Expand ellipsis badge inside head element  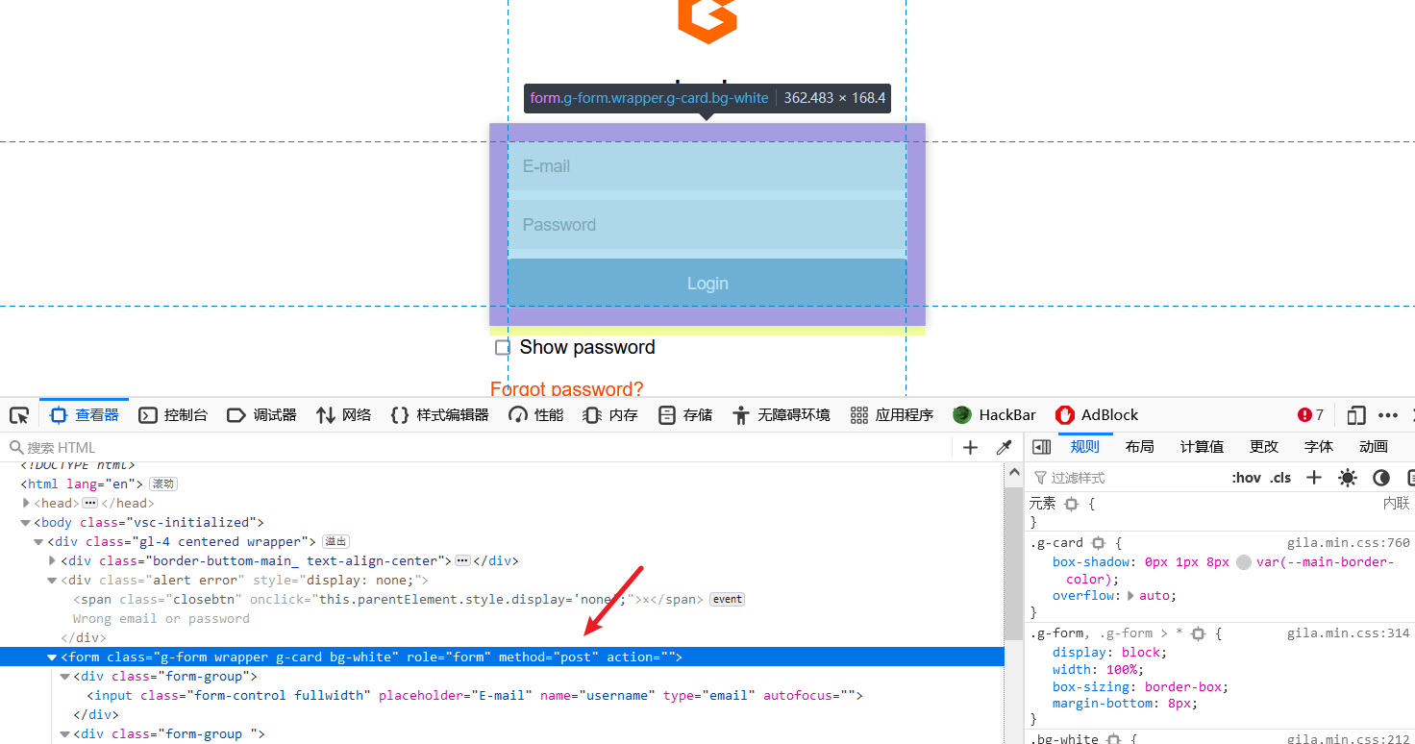coord(89,504)
